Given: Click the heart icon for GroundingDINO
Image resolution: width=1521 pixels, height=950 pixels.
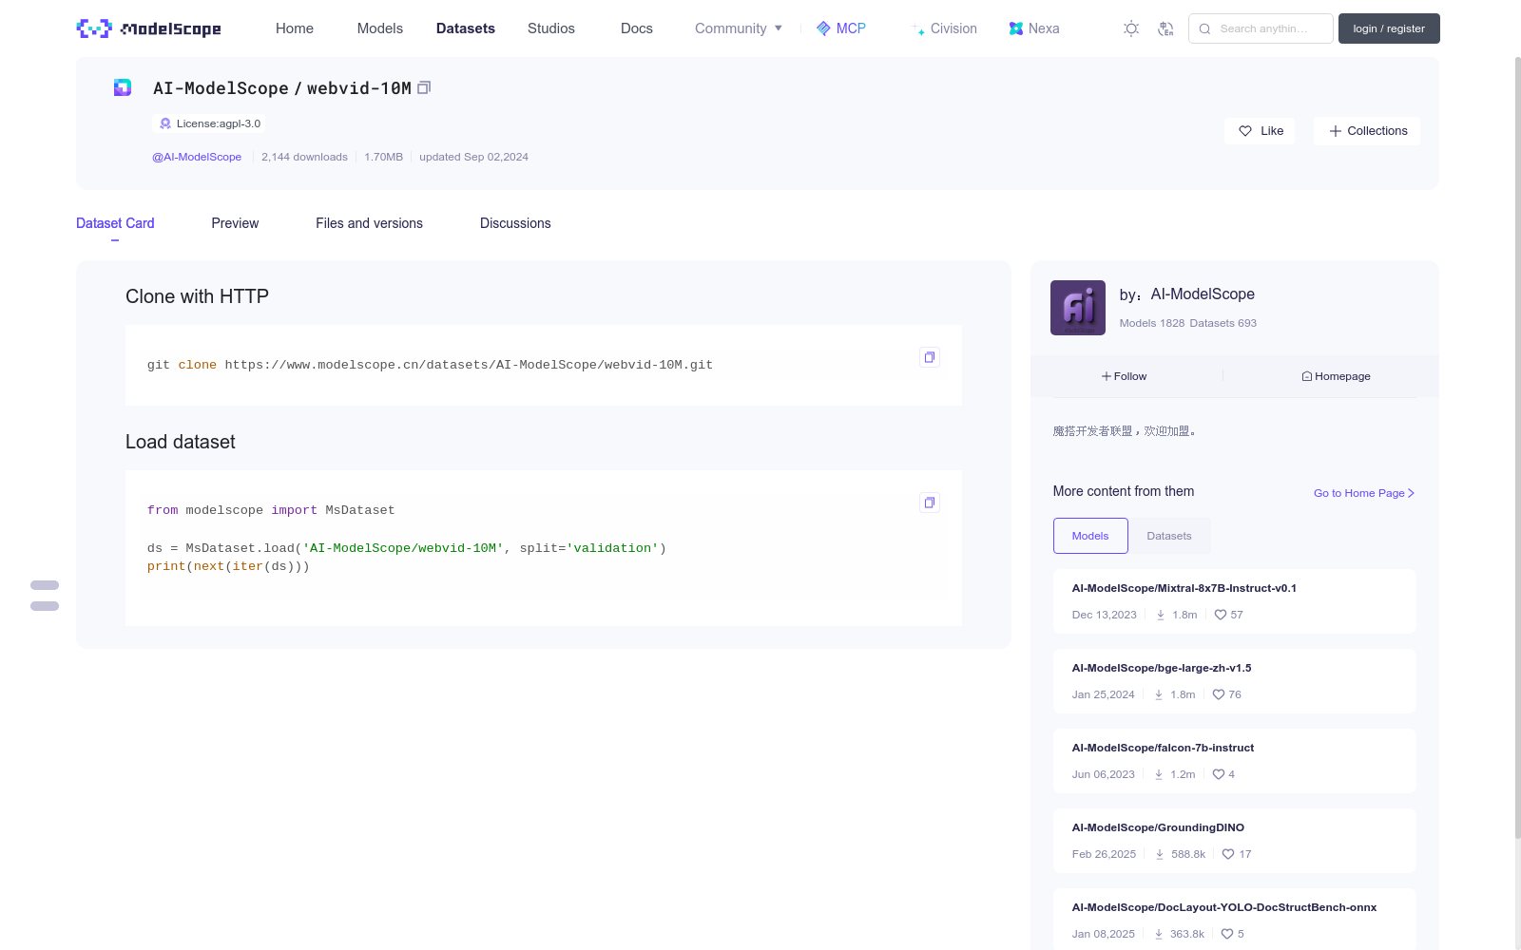Looking at the screenshot, I should pyautogui.click(x=1228, y=854).
